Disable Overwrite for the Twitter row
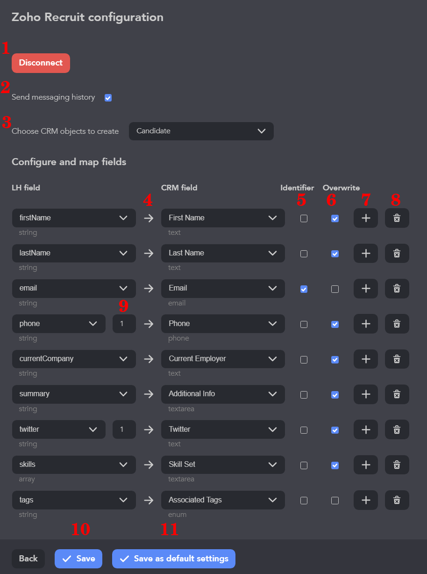Screen dimensions: 427x574 [335, 430]
